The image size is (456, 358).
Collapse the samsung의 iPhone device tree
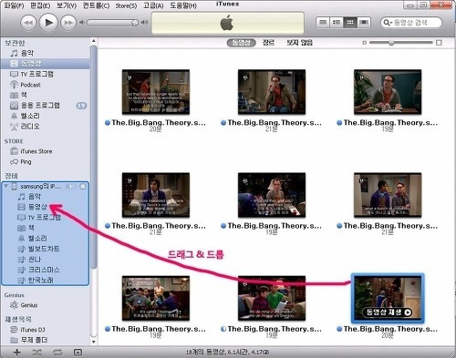pyautogui.click(x=6, y=186)
